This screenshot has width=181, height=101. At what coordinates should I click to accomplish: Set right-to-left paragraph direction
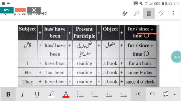(x=152, y=94)
